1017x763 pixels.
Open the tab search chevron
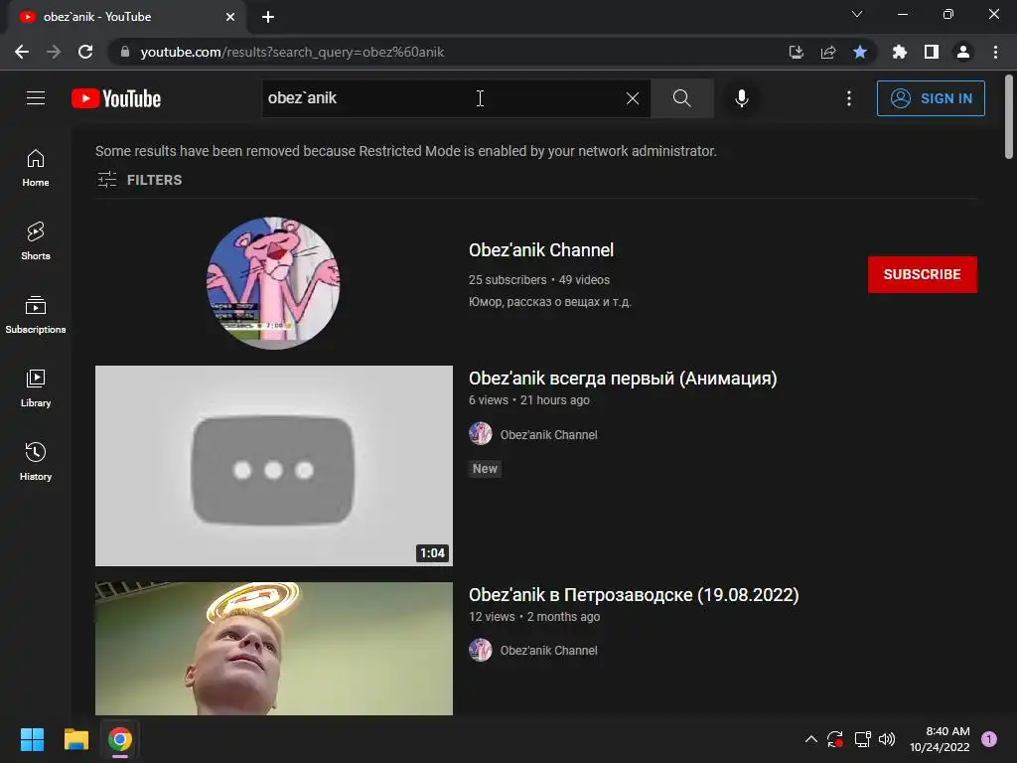pos(857,14)
